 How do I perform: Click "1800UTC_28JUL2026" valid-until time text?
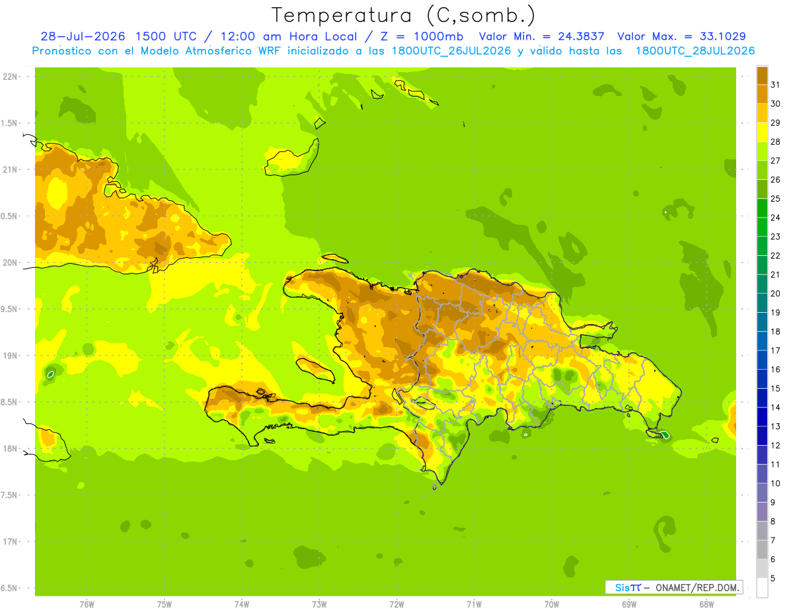tap(695, 51)
